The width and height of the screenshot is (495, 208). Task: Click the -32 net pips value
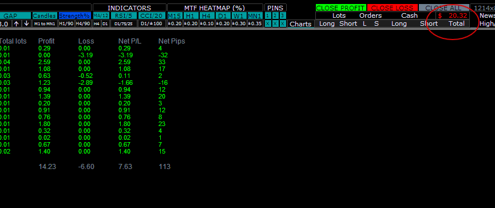(x=163, y=56)
